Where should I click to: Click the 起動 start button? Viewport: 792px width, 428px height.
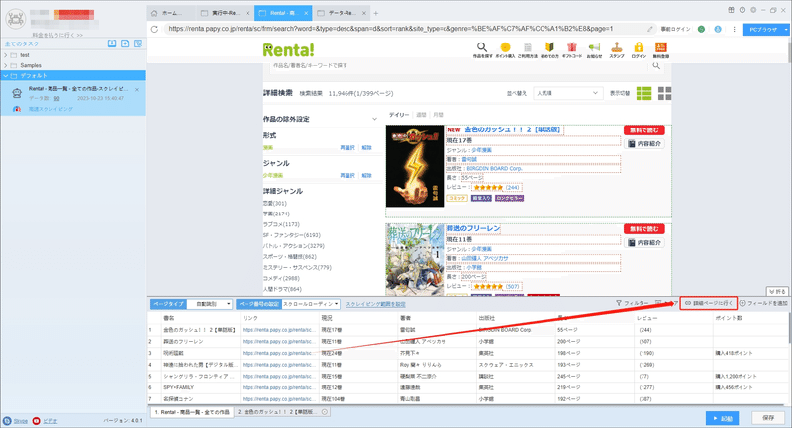coord(723,418)
